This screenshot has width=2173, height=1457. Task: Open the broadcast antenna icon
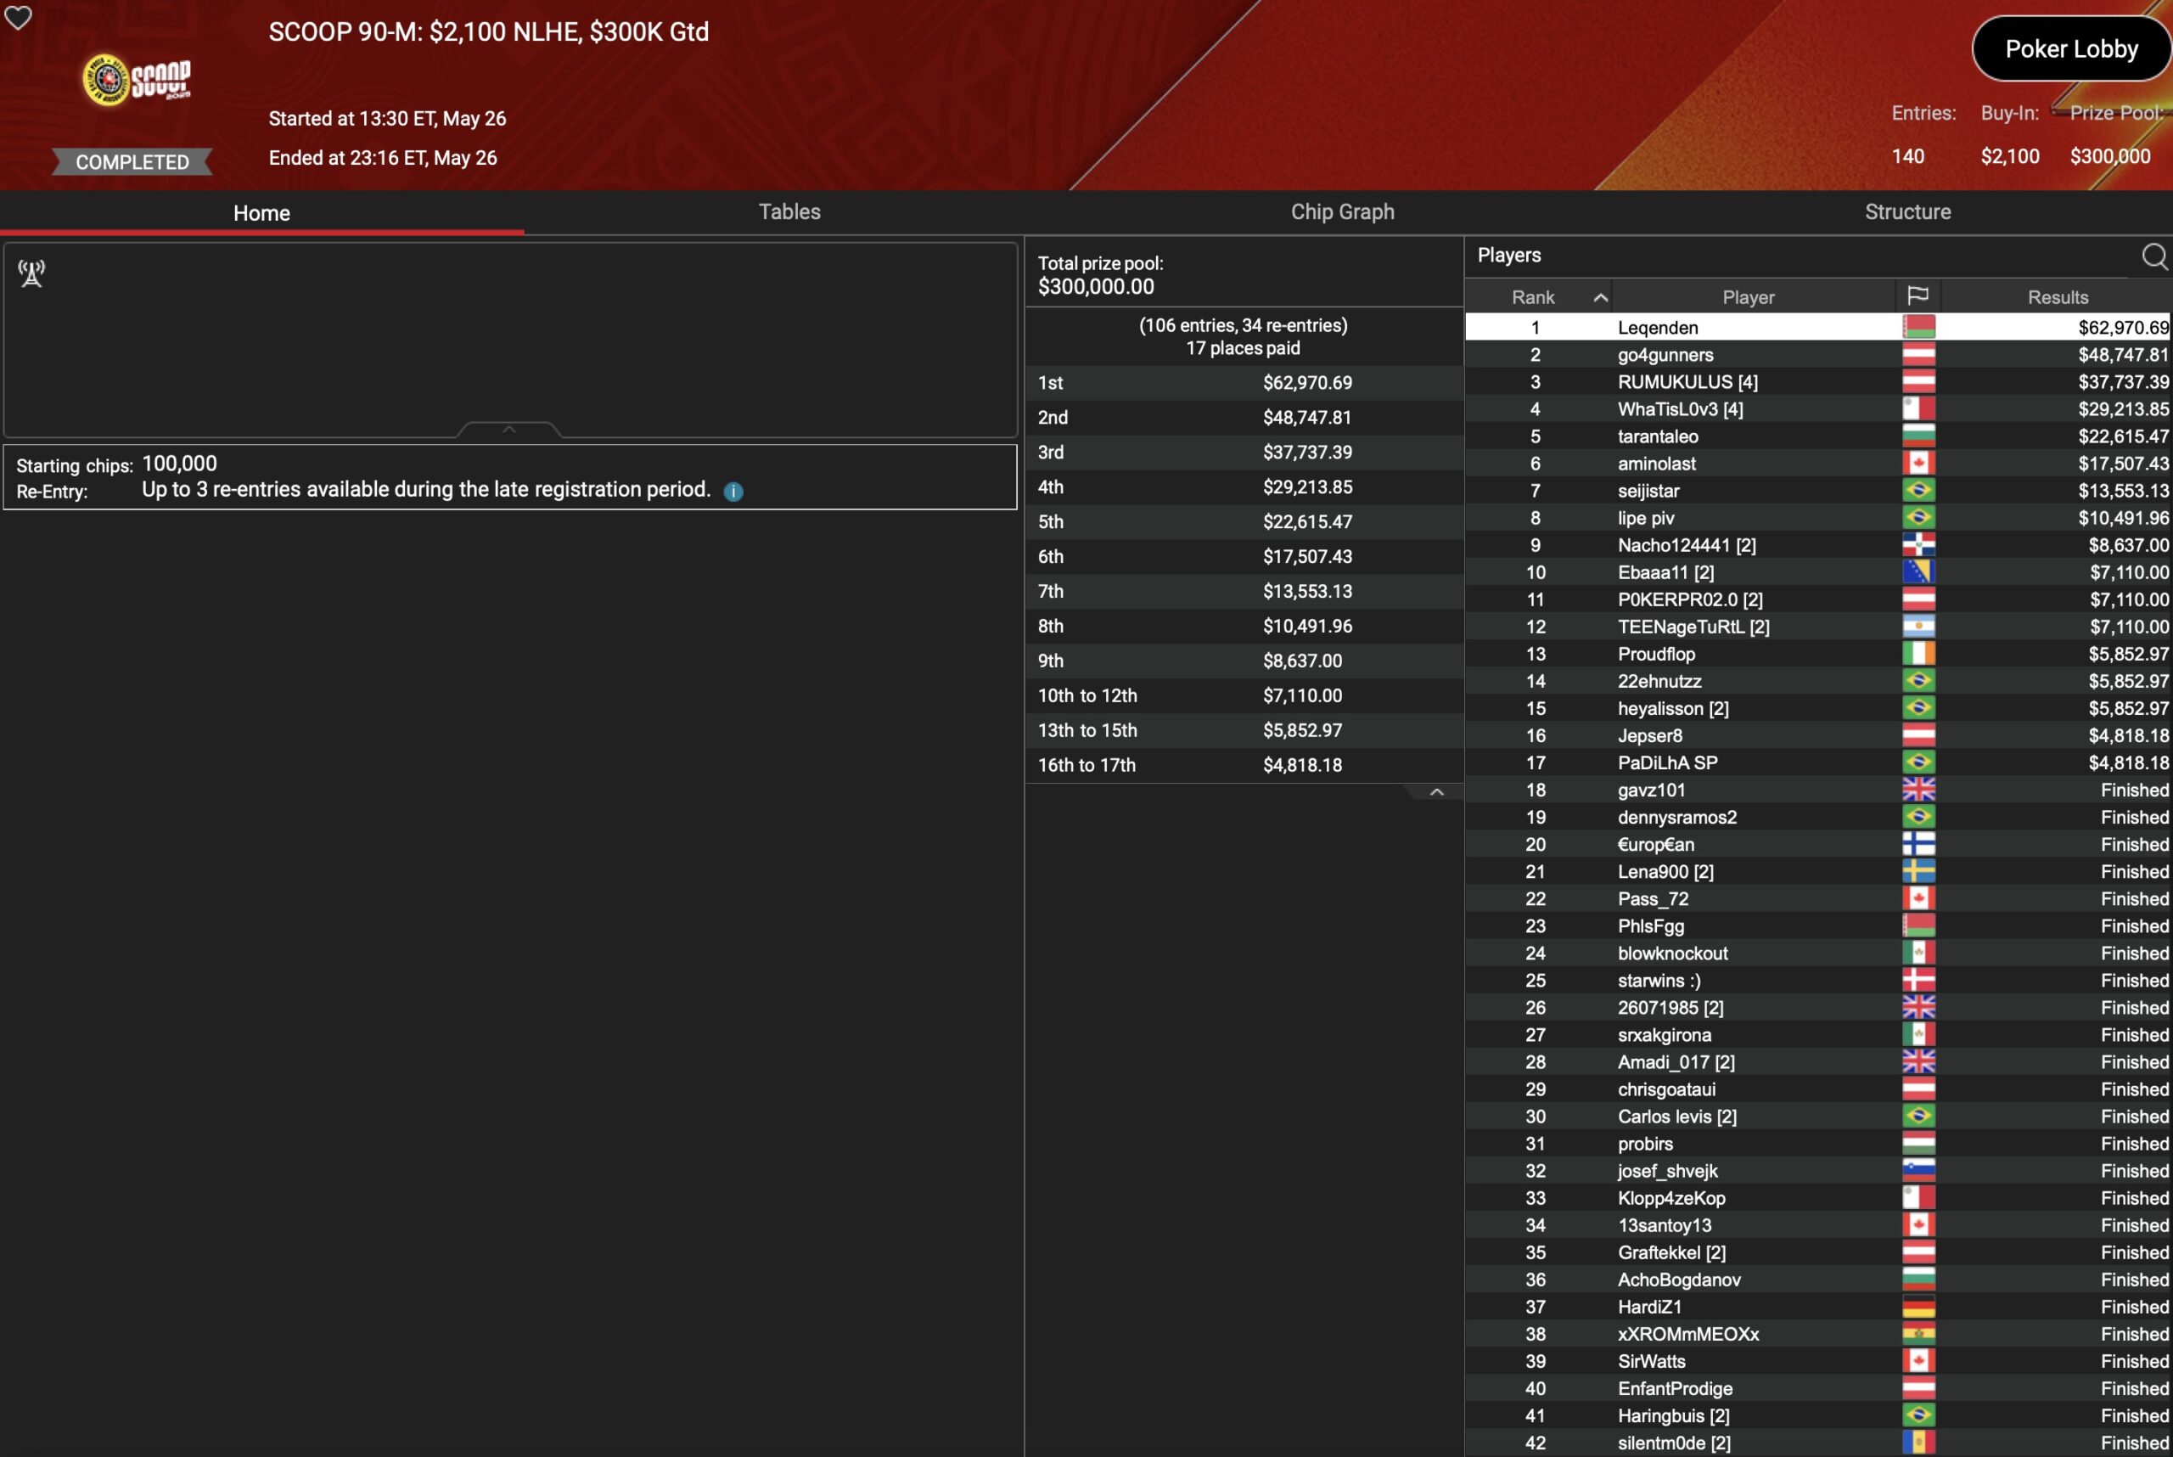(31, 273)
